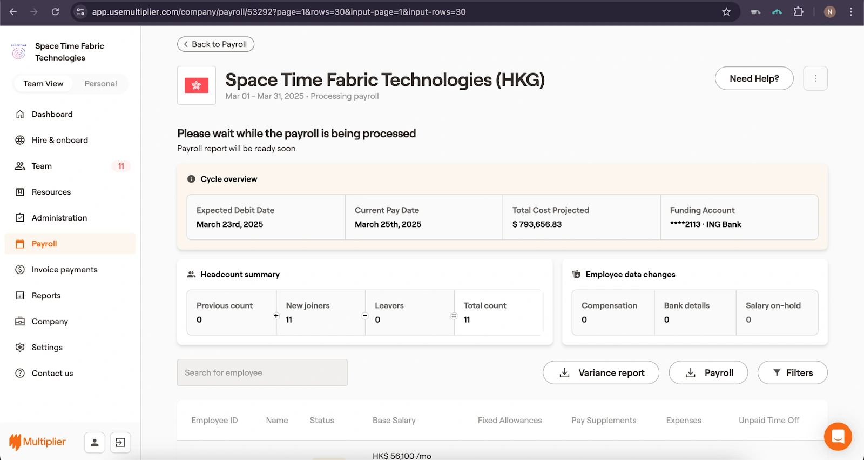Image resolution: width=864 pixels, height=460 pixels.
Task: Click the Settings gear icon in sidebar
Action: pyautogui.click(x=20, y=348)
